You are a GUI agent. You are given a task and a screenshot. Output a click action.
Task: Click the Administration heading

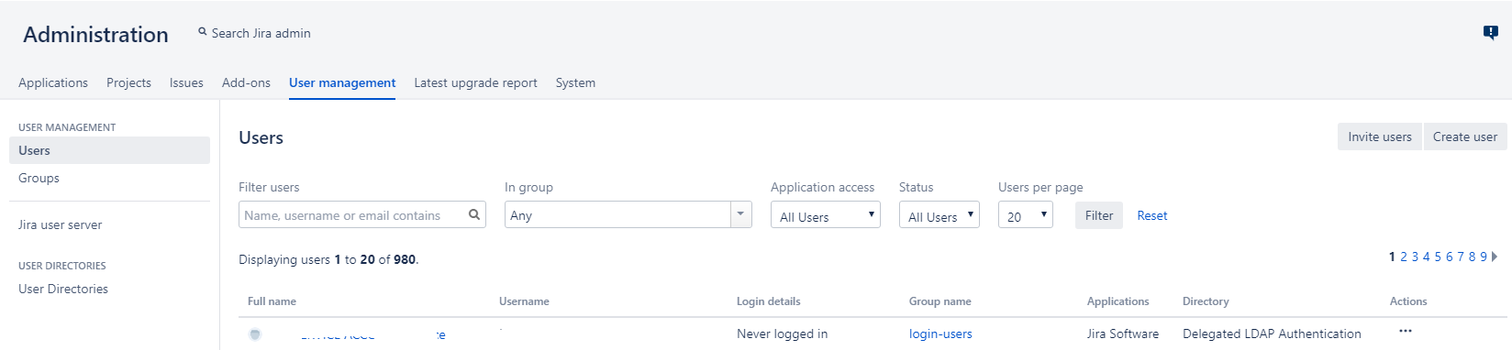pyautogui.click(x=95, y=35)
